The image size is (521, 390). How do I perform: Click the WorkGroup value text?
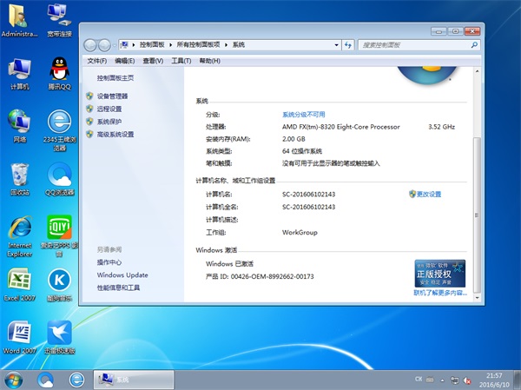pyautogui.click(x=300, y=233)
